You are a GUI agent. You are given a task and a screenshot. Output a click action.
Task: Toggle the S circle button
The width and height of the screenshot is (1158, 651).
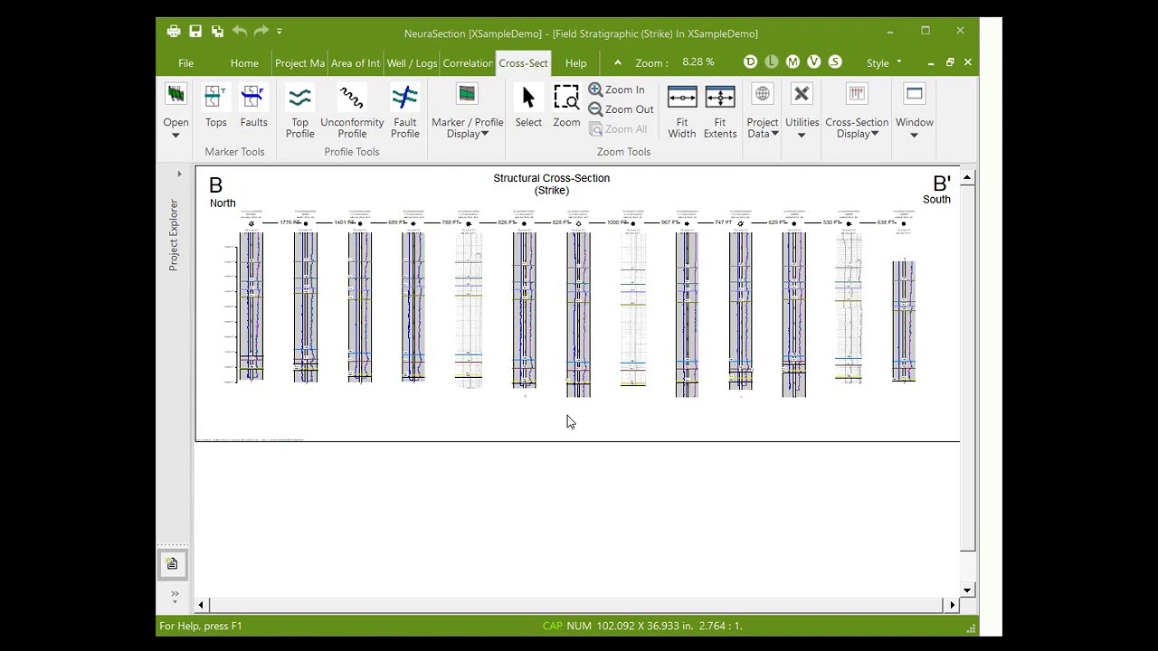835,61
